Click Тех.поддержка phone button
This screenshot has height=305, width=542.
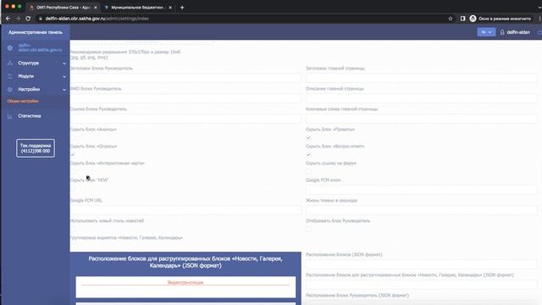36,148
